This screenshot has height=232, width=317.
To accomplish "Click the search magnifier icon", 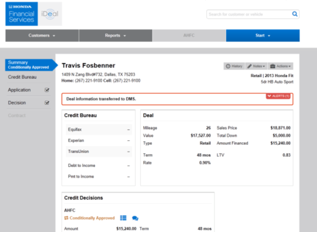I will [x=294, y=14].
